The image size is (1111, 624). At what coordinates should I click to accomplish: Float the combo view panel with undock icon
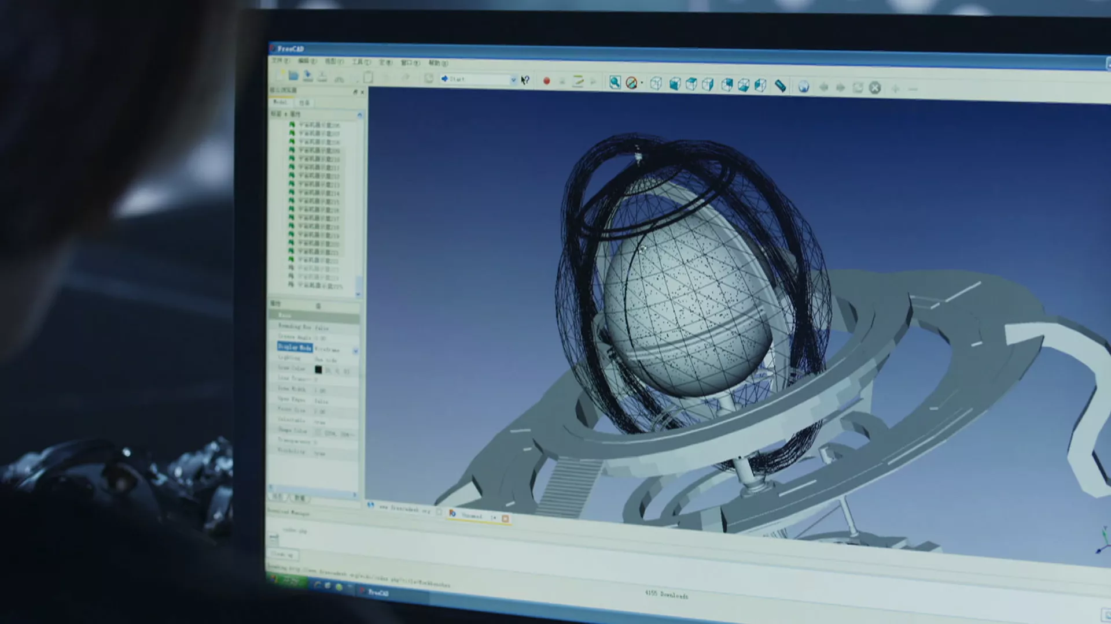355,92
